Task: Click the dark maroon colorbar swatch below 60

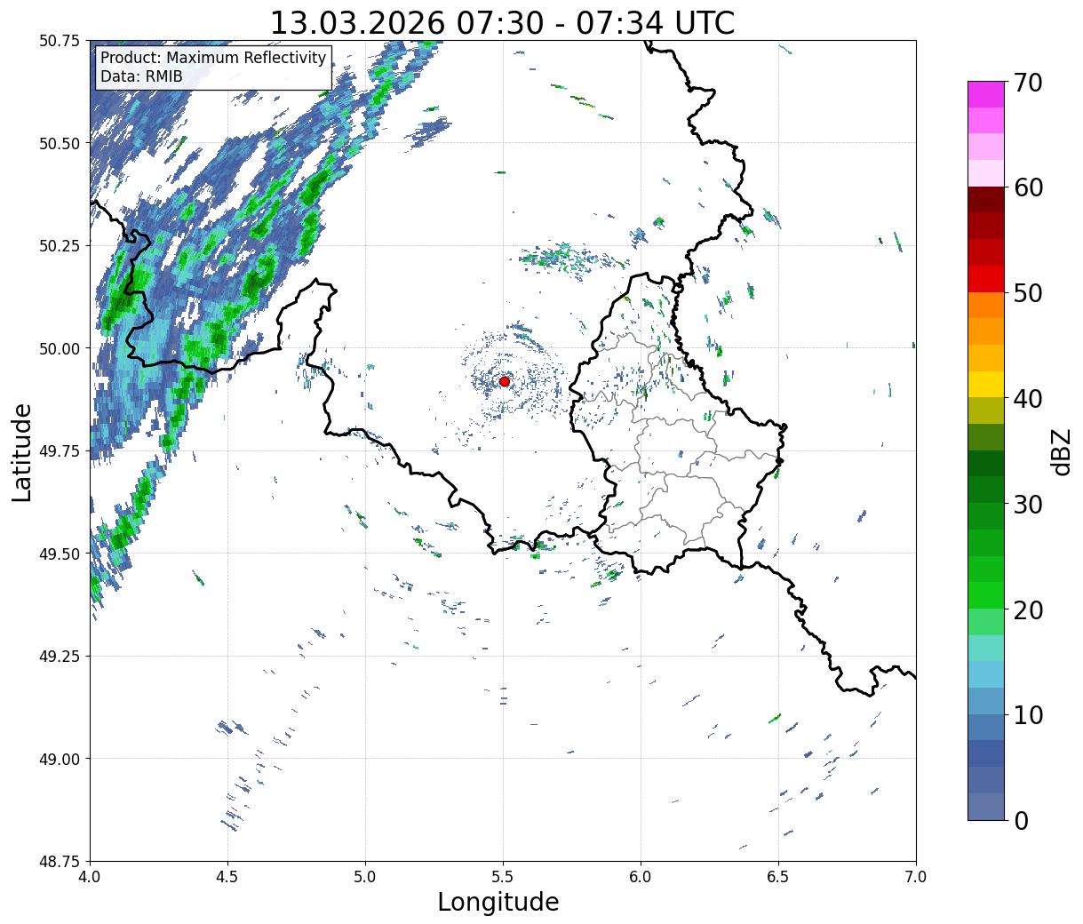Action: (986, 200)
